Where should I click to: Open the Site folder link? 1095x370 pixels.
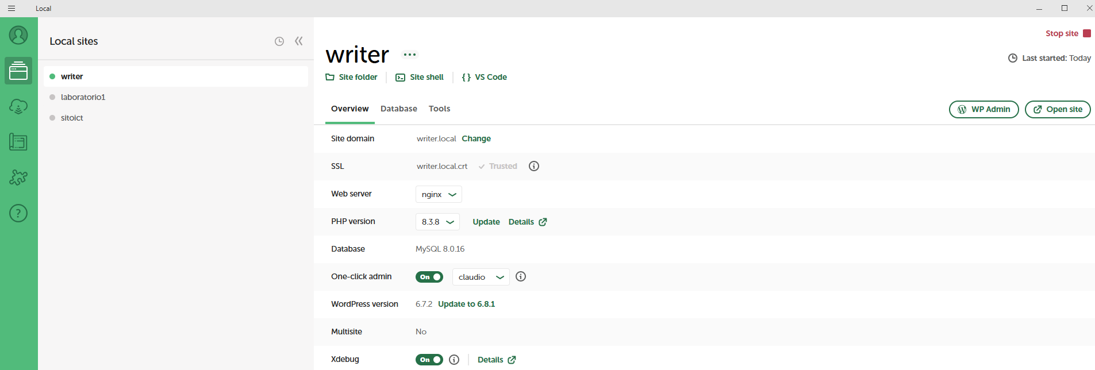352,77
